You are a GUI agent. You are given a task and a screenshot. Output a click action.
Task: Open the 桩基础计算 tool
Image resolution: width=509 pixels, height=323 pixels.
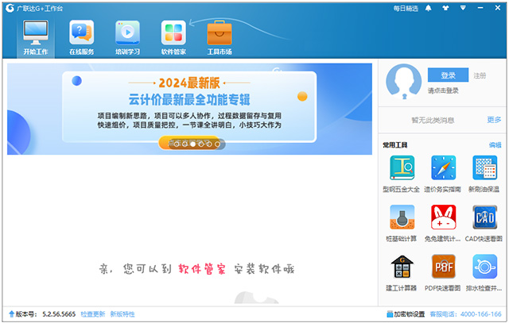tap(402, 223)
